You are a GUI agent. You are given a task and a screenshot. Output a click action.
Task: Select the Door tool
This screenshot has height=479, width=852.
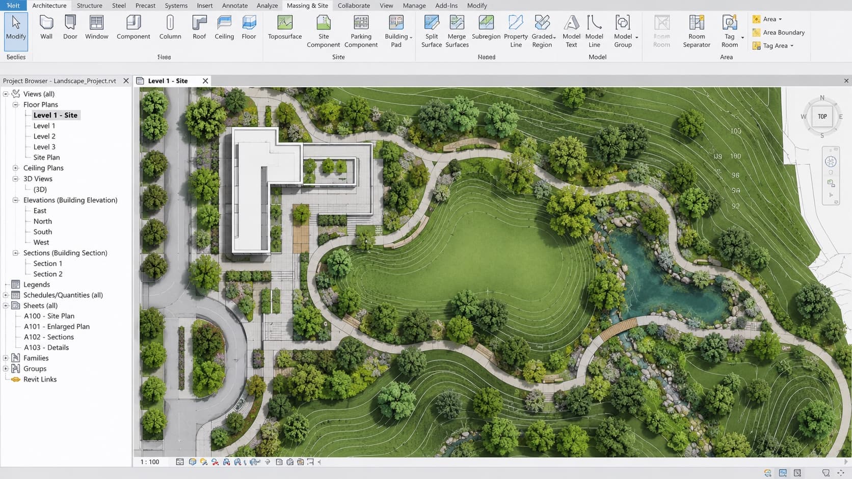[70, 27]
